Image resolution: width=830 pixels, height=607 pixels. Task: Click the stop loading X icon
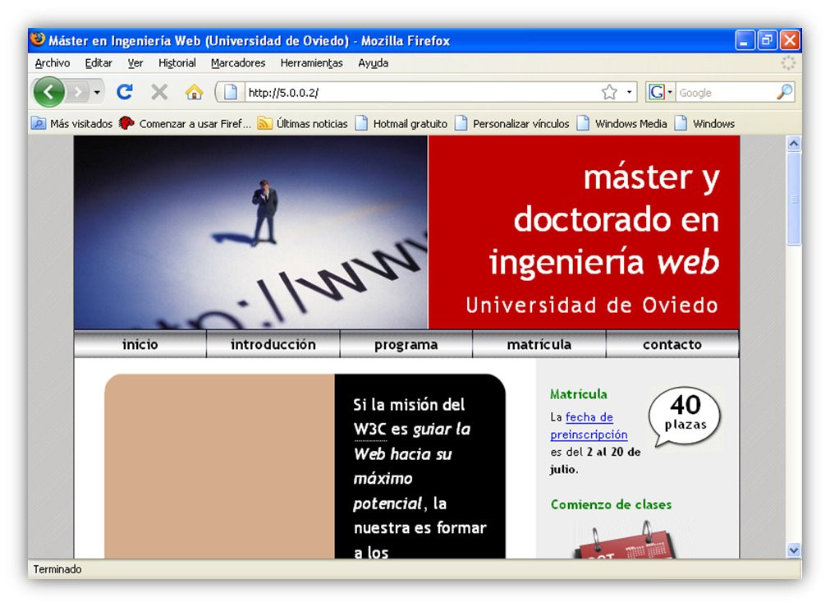coord(158,92)
